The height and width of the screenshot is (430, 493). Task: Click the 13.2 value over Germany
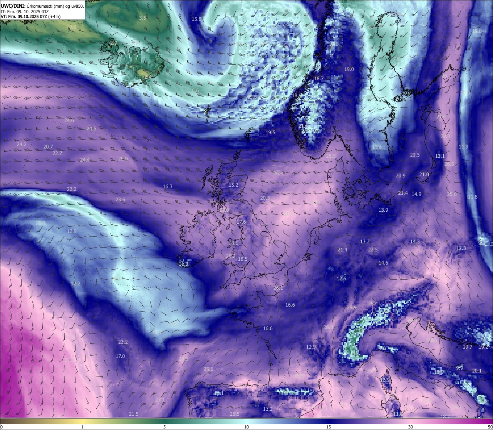coord(365,242)
